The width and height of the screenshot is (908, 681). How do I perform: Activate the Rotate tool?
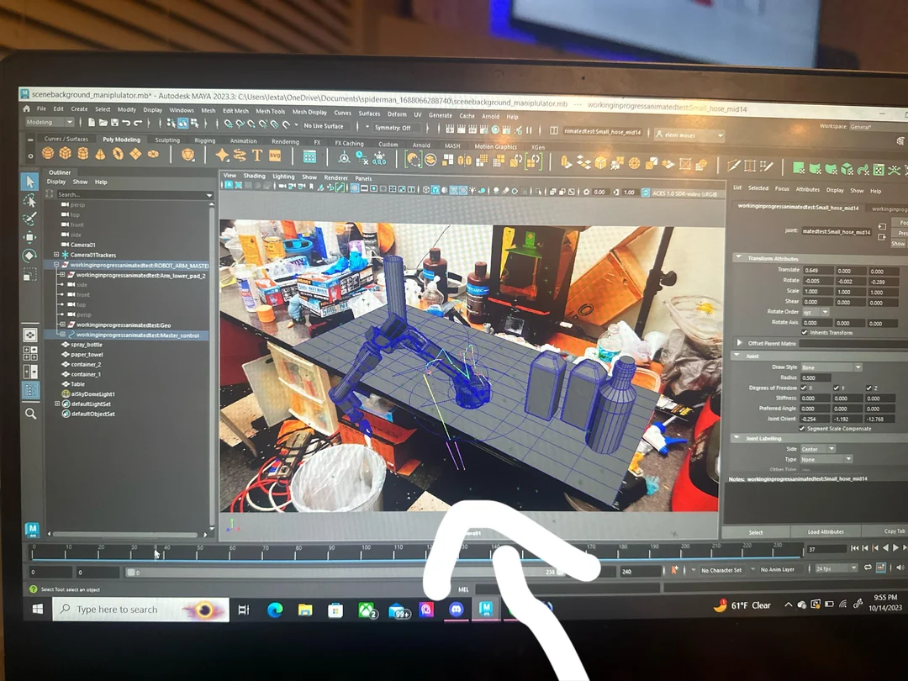click(x=29, y=254)
